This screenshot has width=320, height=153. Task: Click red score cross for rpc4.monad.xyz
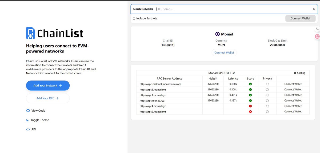coord(250,106)
